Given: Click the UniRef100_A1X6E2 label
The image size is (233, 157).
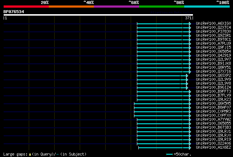Looking at the screenshot, I should (213, 148).
